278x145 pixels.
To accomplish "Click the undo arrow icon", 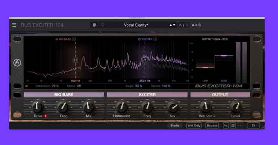I will (226, 126).
